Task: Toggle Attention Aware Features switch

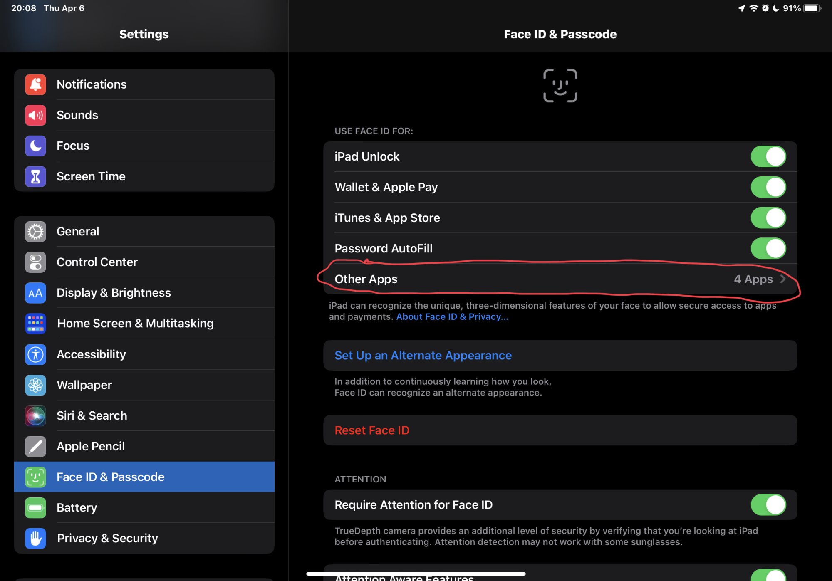Action: 768,575
